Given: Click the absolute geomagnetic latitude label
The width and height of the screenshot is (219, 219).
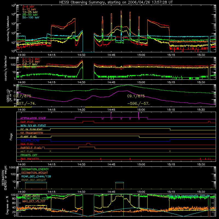Looking at the screenshot, I should tap(189, 196).
